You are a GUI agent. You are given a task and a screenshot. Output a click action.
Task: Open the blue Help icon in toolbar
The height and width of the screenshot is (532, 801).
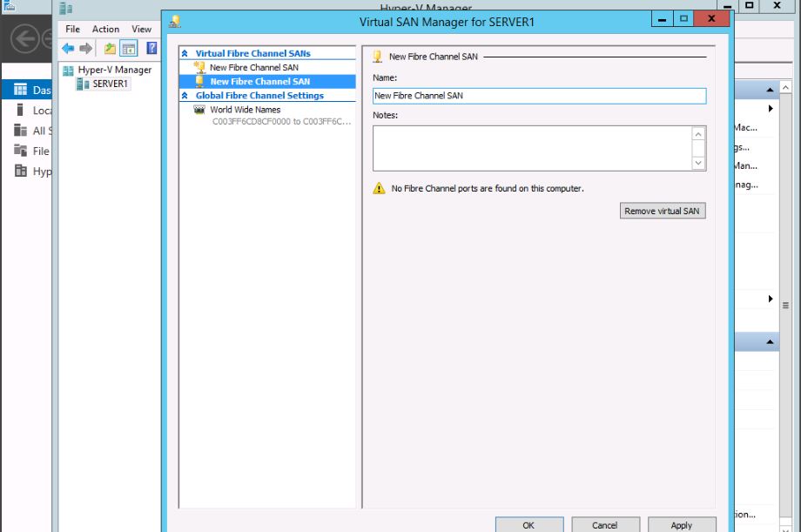(x=151, y=48)
